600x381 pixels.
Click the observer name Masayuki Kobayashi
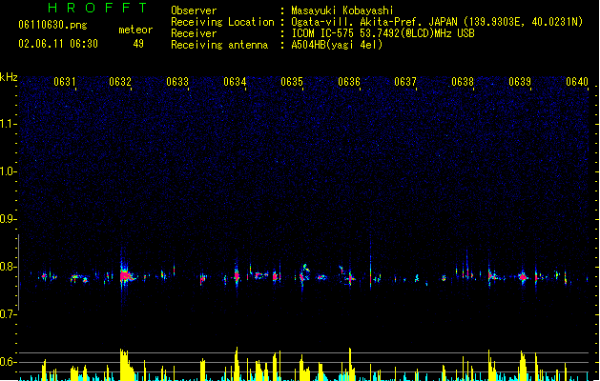[342, 10]
